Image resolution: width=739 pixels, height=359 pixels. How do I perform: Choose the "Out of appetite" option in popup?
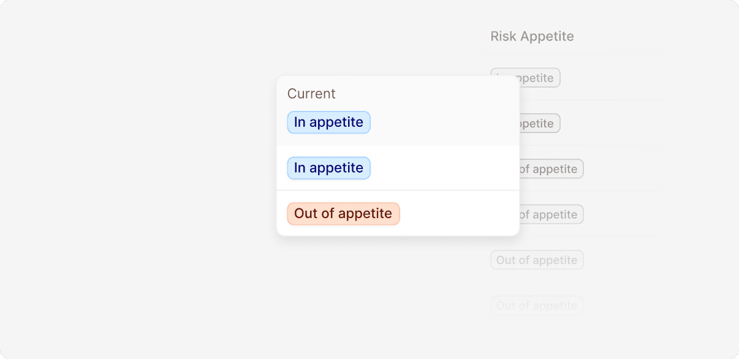click(343, 213)
